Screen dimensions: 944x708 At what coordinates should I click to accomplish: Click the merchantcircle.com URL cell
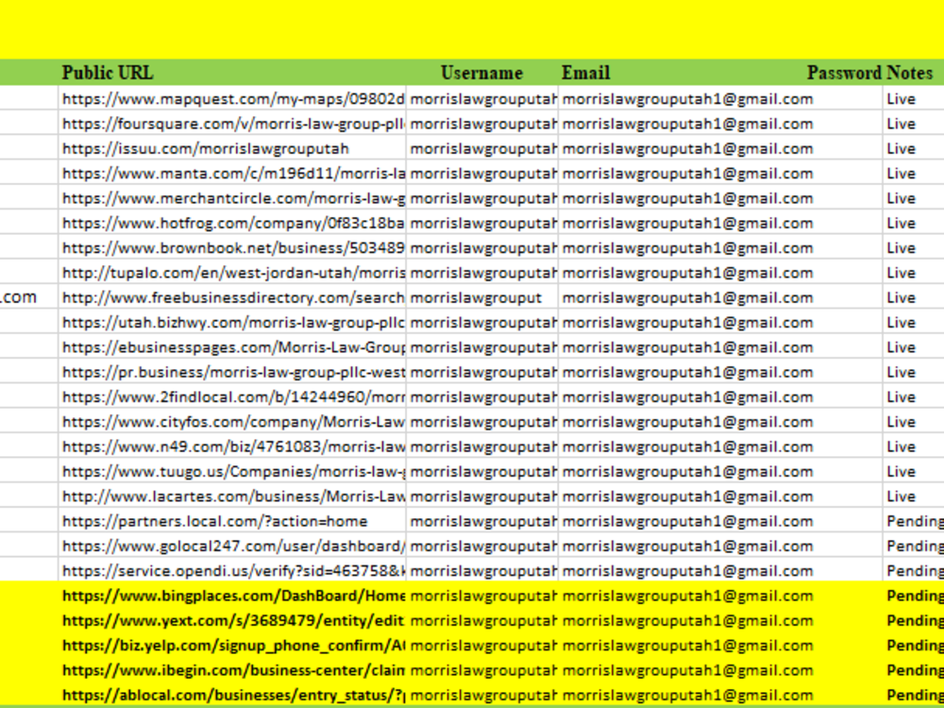232,198
